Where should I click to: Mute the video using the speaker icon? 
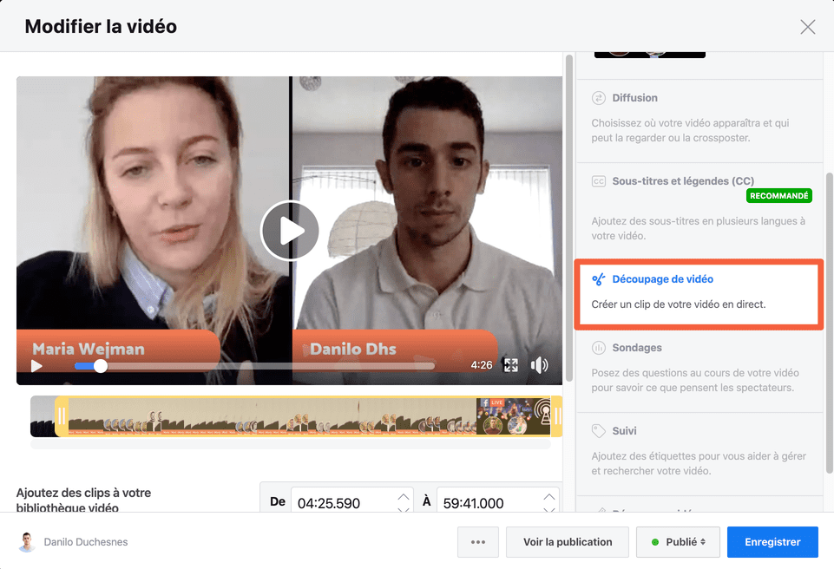click(x=539, y=366)
